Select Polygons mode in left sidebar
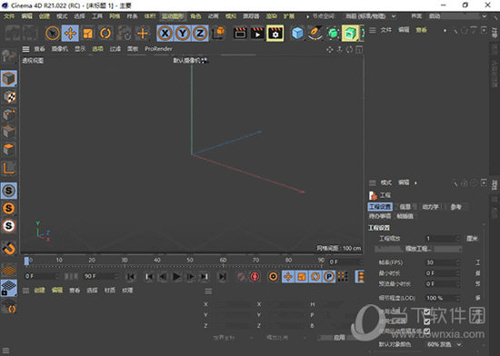The width and height of the screenshot is (500, 356). pyautogui.click(x=9, y=149)
